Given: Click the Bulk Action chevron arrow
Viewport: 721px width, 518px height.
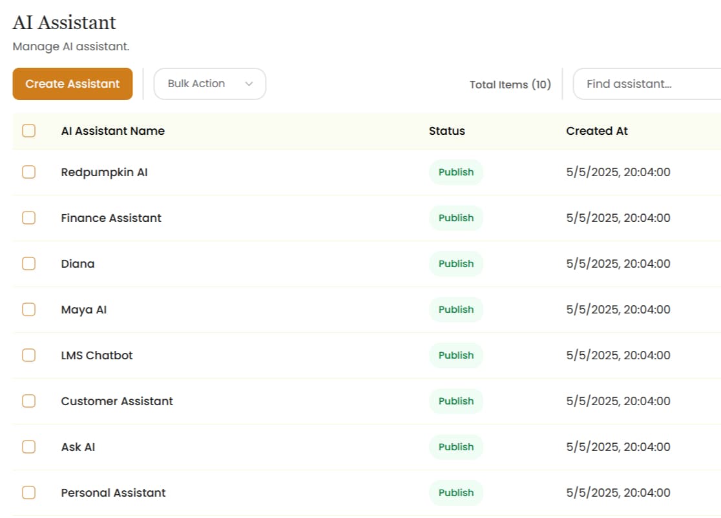Looking at the screenshot, I should (249, 84).
